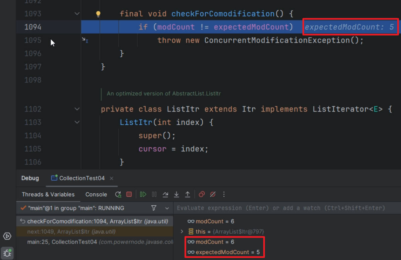The width and height of the screenshot is (401, 260).
Task: Toggle Mute Breakpoints
Action: (213, 194)
